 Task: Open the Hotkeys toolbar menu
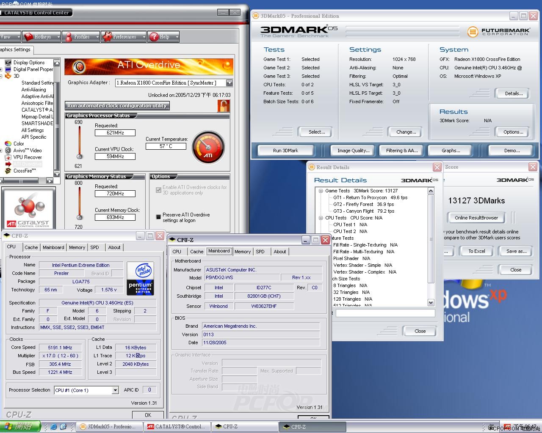[41, 37]
